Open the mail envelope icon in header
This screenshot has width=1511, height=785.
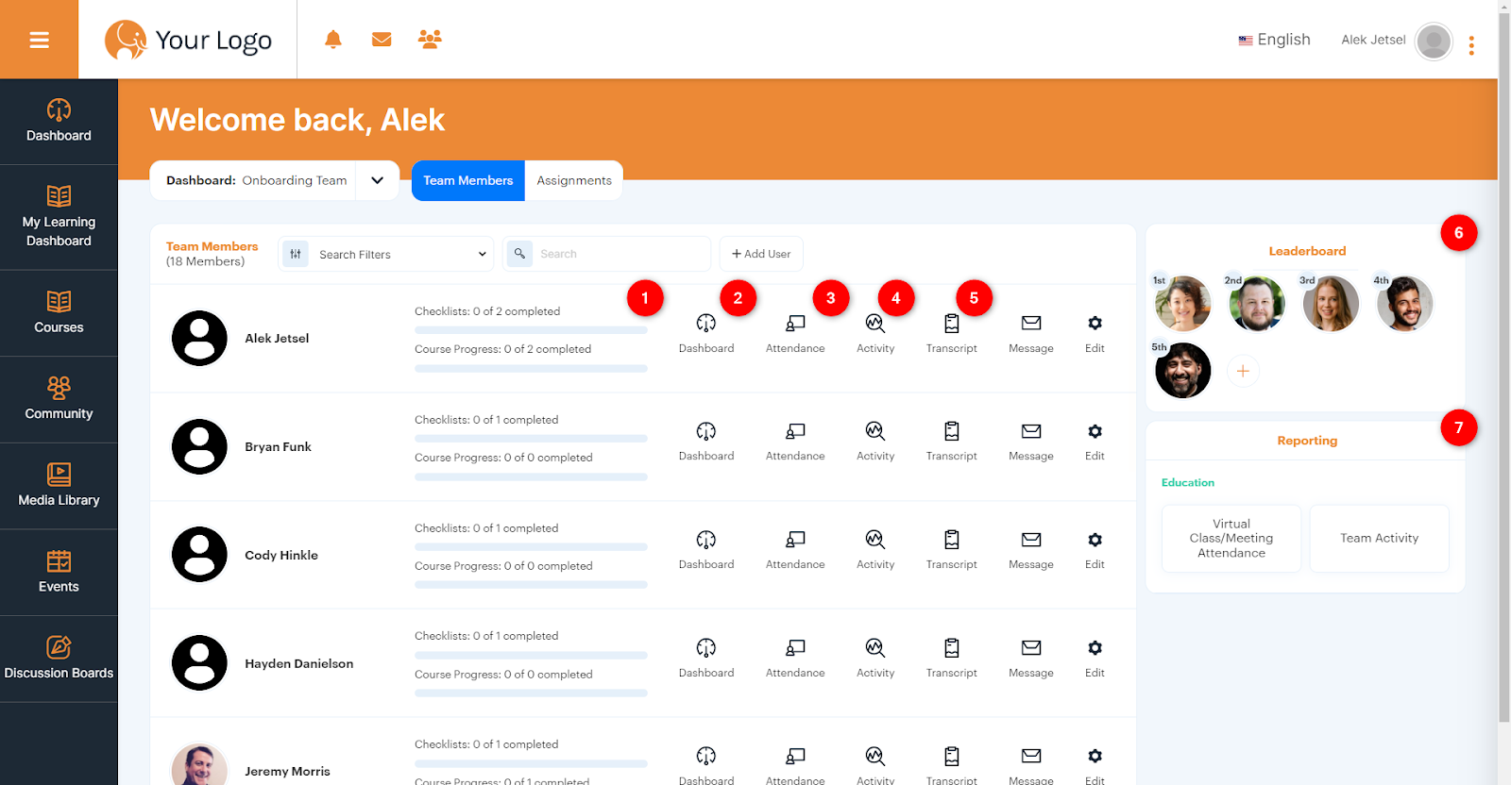point(382,40)
